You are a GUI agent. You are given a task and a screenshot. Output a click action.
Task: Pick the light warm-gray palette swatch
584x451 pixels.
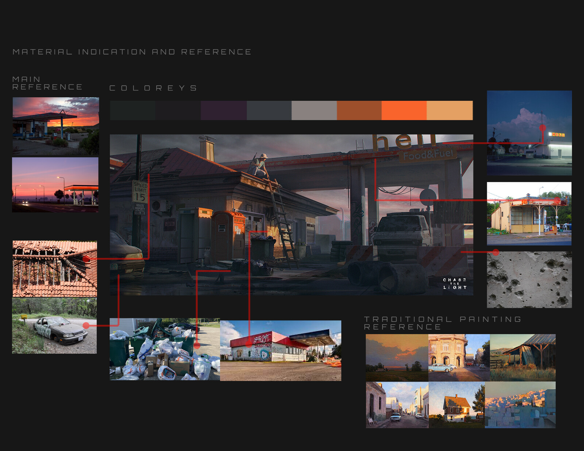(314, 110)
